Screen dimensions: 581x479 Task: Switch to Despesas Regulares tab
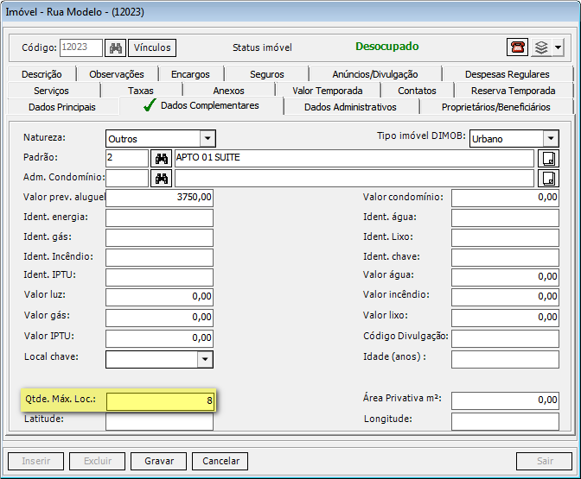click(x=508, y=74)
